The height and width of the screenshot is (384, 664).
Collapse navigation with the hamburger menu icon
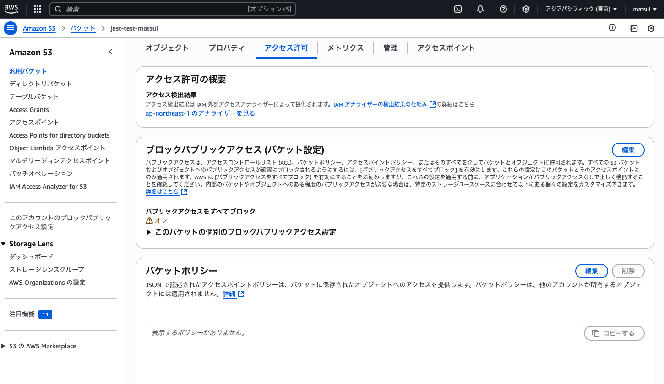click(10, 28)
